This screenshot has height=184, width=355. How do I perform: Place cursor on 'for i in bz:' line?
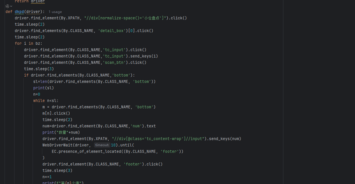tap(28, 43)
